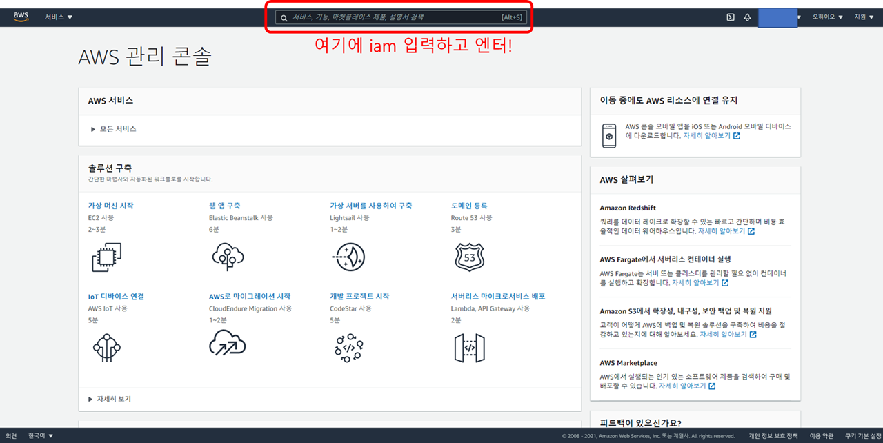Click the Amazon Redshift heading text

[x=628, y=208]
